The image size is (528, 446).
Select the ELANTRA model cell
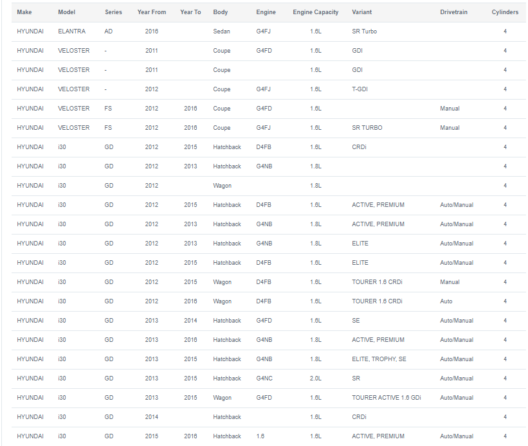(x=72, y=31)
